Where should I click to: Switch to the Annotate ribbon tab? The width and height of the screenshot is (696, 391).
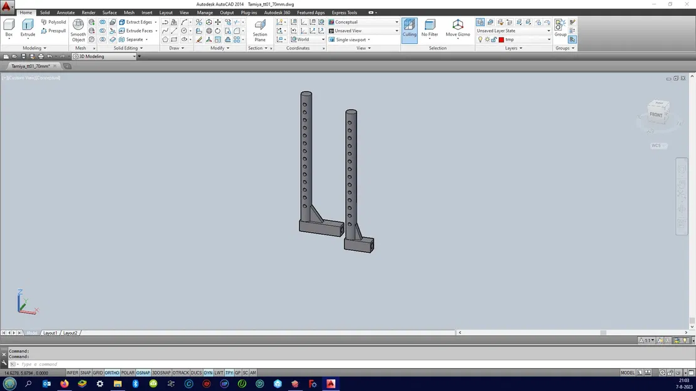[66, 13]
